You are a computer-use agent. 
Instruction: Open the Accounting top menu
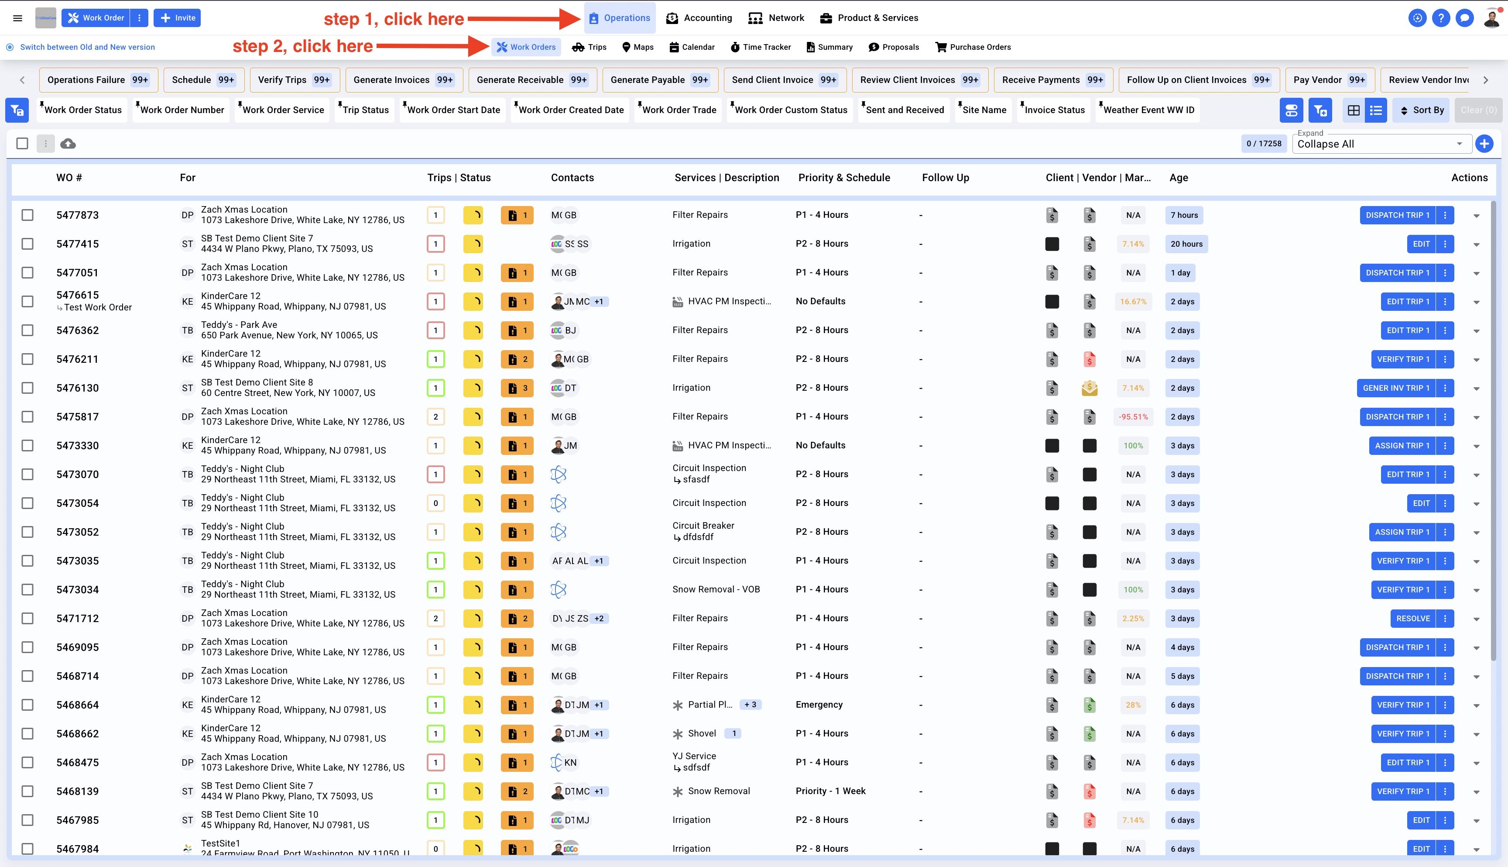[x=699, y=18]
